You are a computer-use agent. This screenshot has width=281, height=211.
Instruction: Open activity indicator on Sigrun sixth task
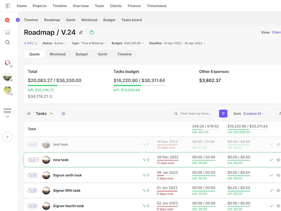click(x=146, y=175)
